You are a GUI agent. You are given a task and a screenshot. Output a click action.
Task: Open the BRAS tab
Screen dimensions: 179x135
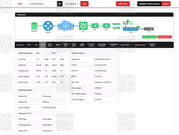[58, 45]
